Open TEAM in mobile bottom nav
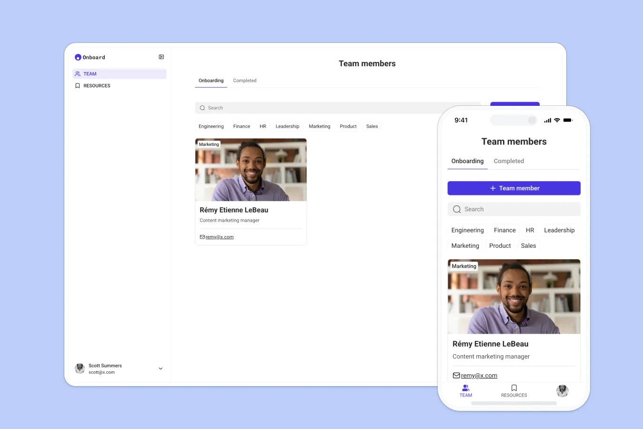Image resolution: width=643 pixels, height=429 pixels. (466, 391)
